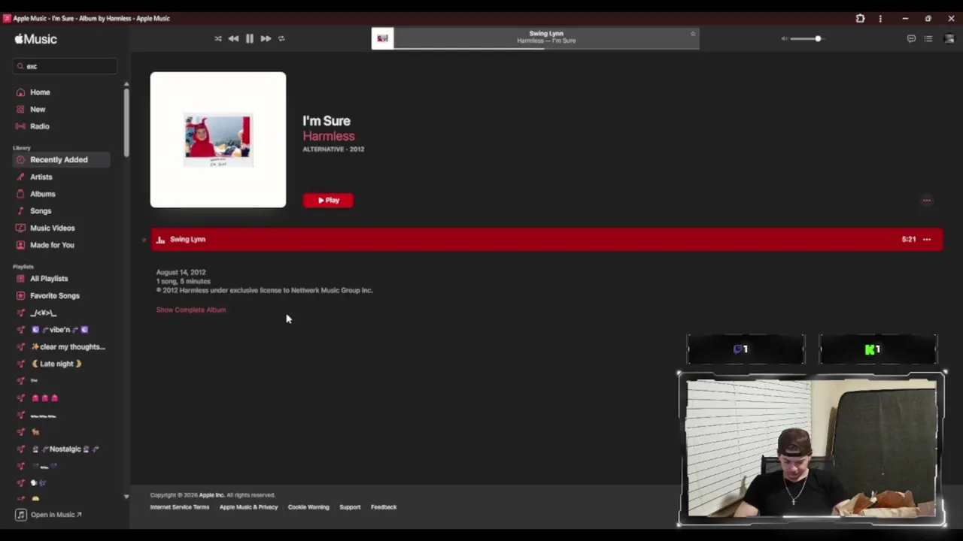The image size is (963, 541).
Task: Click the I'm Sure album cover art
Action: [x=218, y=140]
